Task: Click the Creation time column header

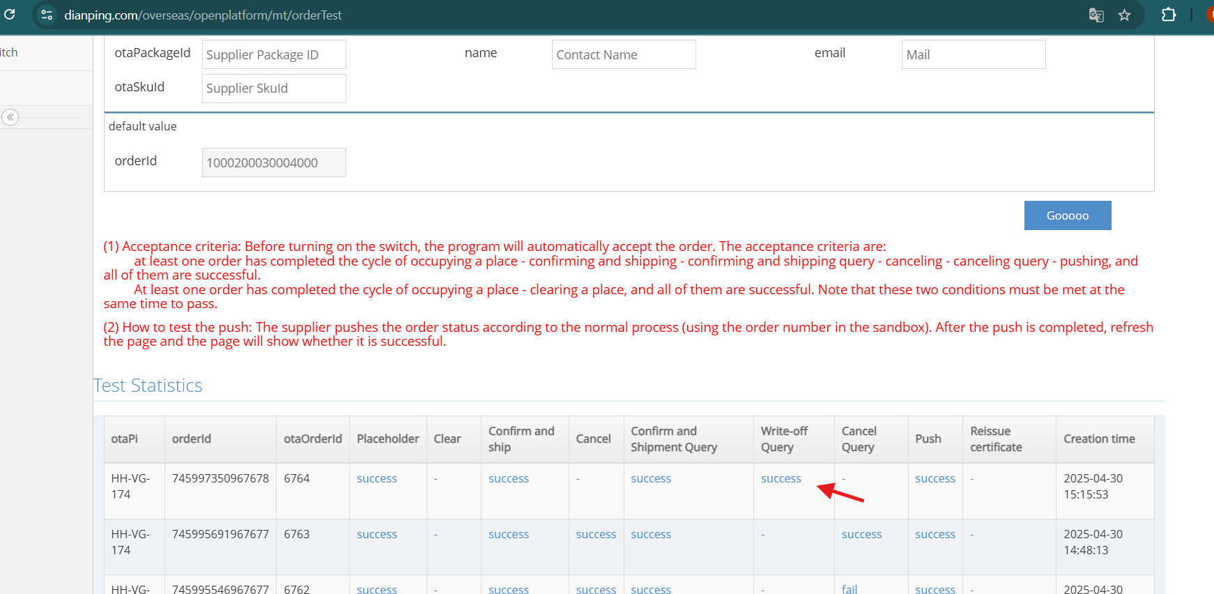Action: [1099, 439]
